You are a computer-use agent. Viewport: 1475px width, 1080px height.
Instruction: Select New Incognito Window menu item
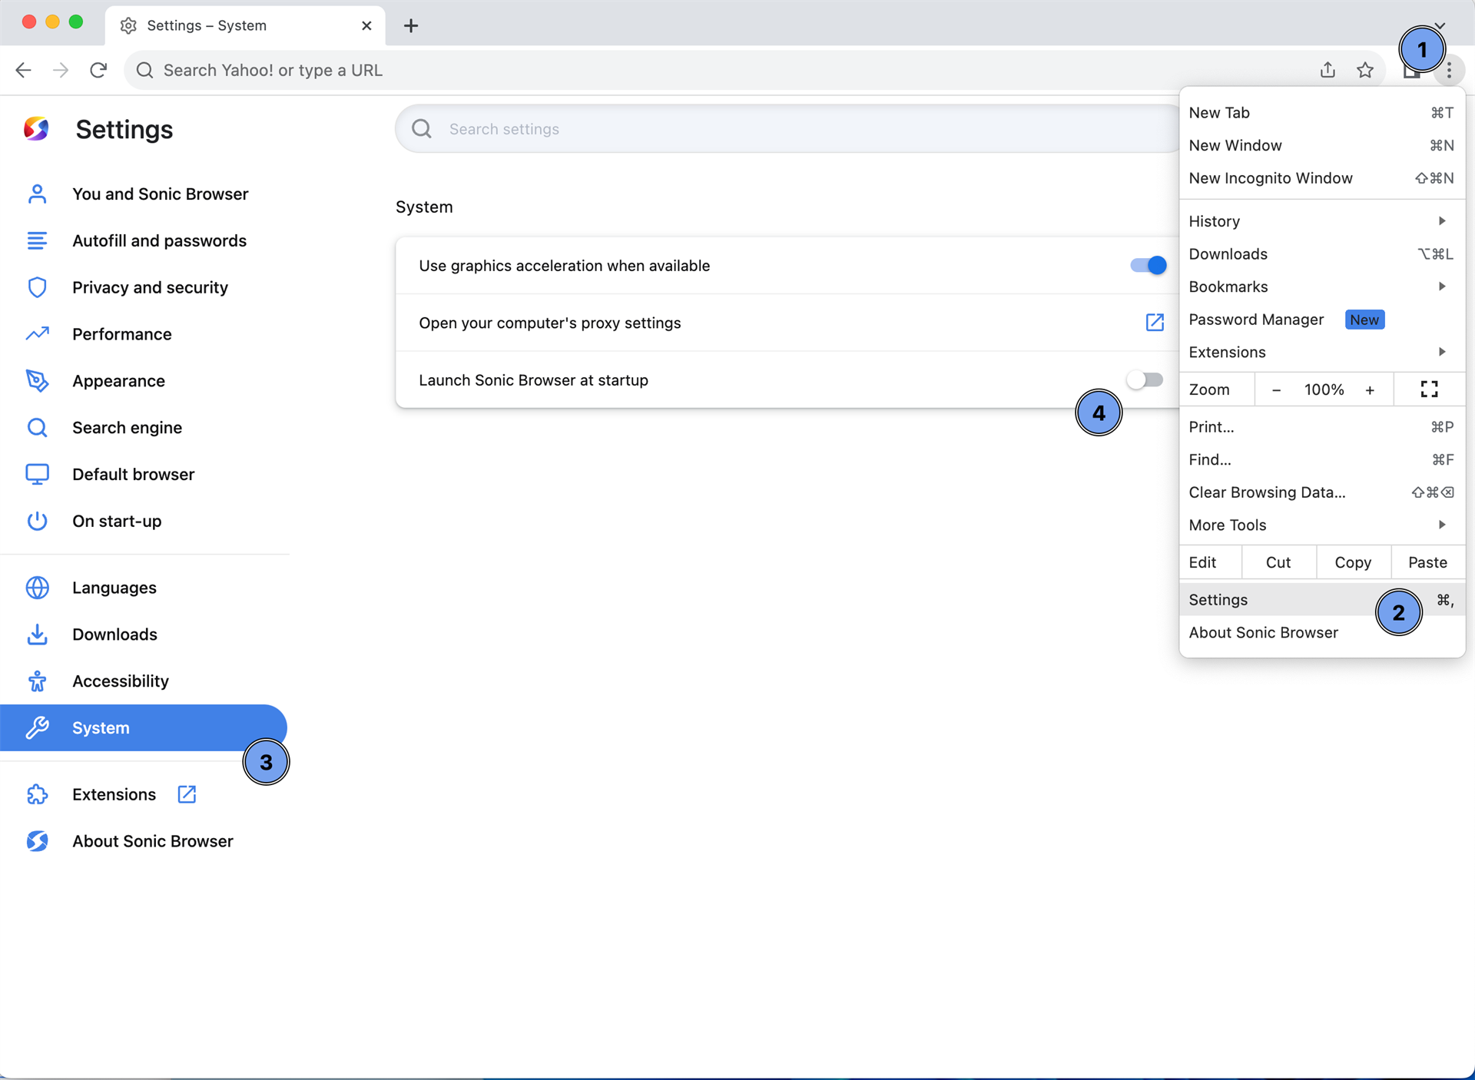(x=1271, y=178)
